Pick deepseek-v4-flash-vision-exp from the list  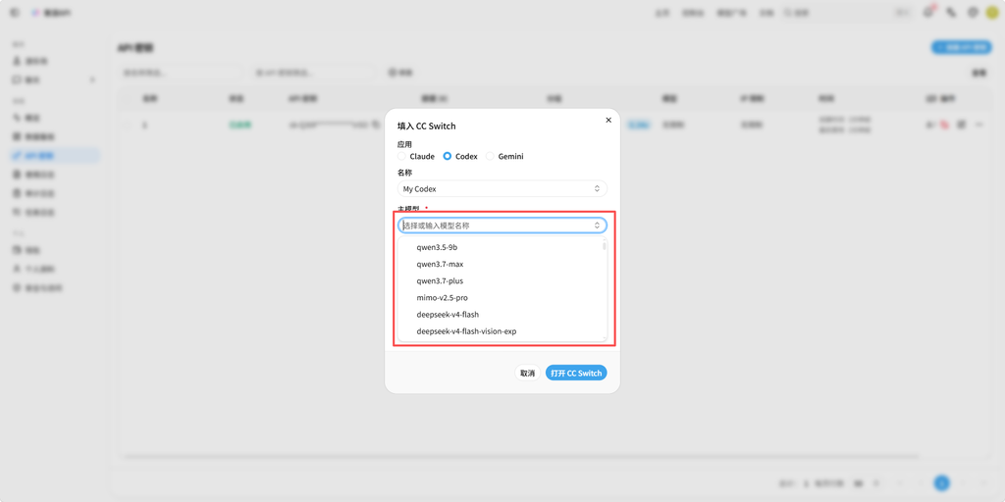(x=500, y=331)
